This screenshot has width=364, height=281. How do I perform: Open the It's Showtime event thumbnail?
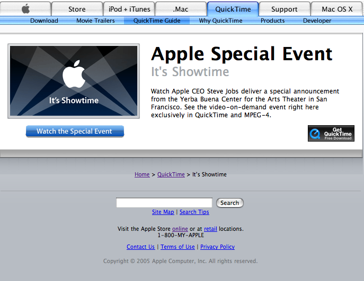click(x=74, y=81)
